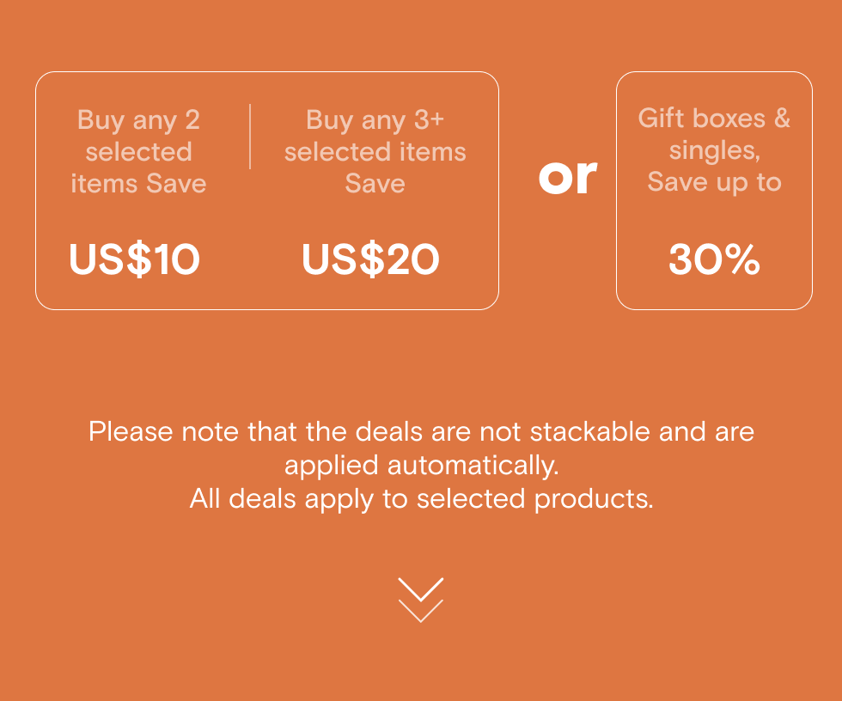
Task: Click "All deals apply to selected products."
Action: click(x=421, y=499)
